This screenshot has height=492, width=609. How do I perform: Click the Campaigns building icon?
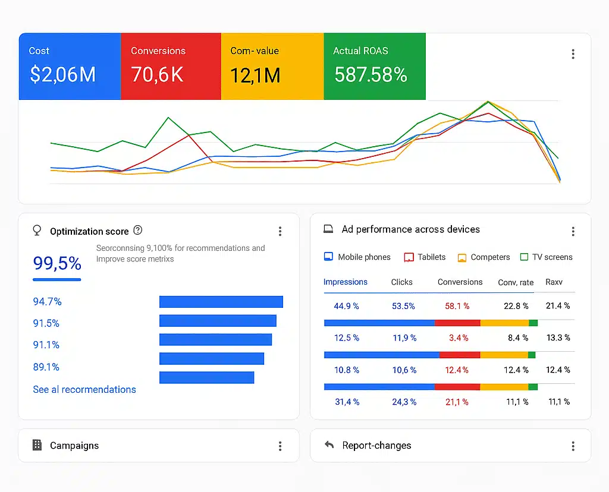[37, 445]
